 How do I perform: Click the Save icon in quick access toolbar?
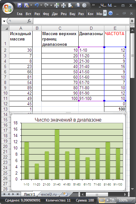click(20, 5)
